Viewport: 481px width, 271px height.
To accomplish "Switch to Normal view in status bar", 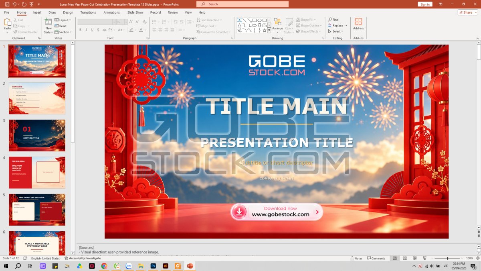I will pos(395,258).
